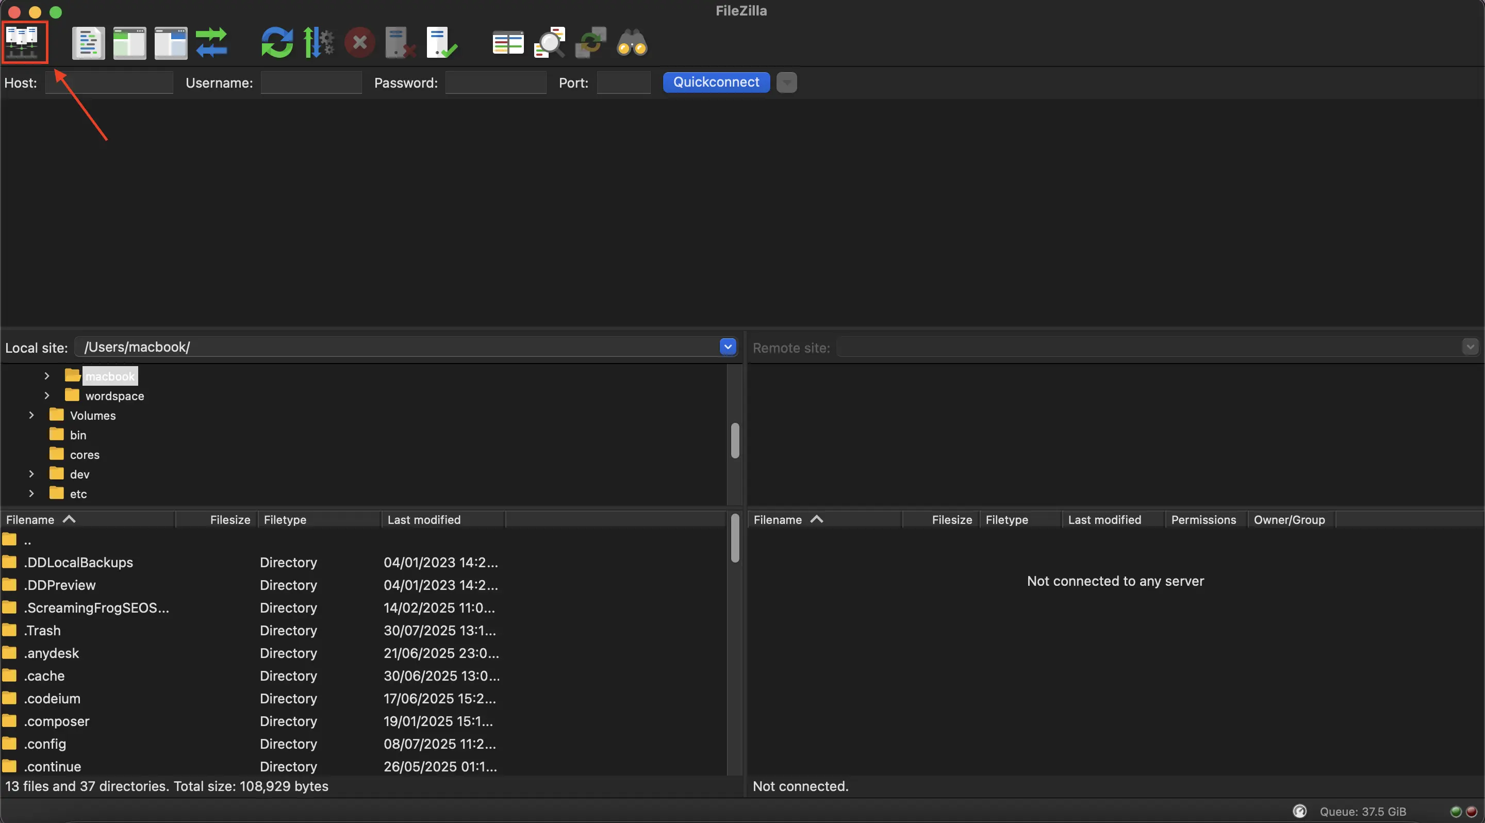Select the .config directory row

coord(363,744)
